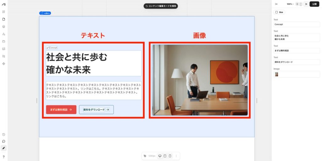Open the Layers panel icon
The image size is (322, 161).
(4, 26)
